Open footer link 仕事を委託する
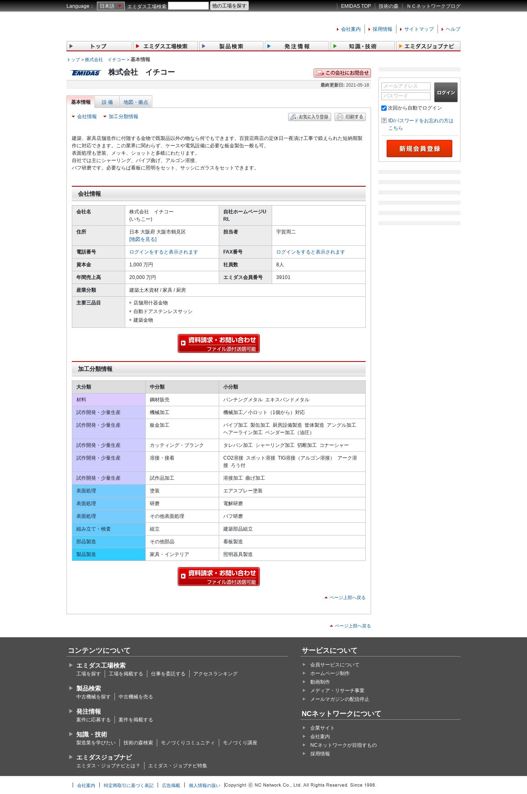 pyautogui.click(x=168, y=674)
